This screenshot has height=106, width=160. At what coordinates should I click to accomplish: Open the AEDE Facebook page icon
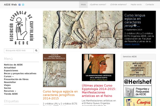(x=19, y=5)
